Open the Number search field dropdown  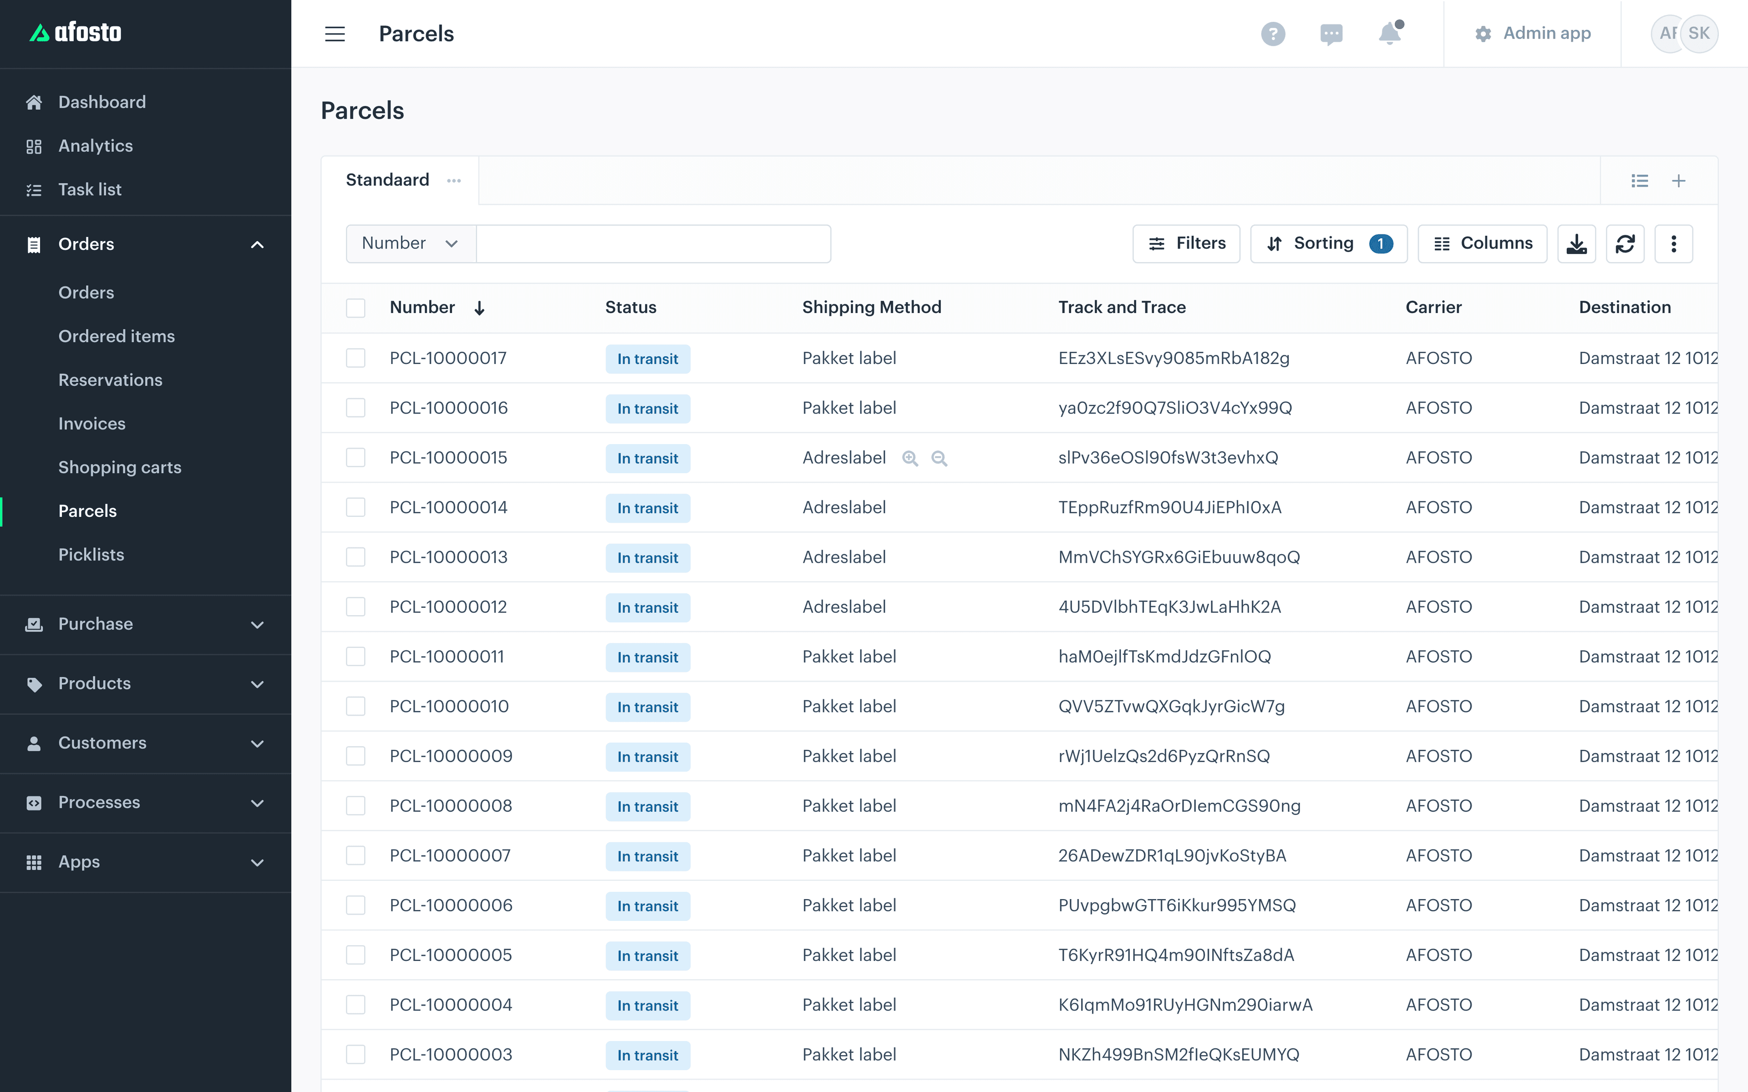coord(411,244)
